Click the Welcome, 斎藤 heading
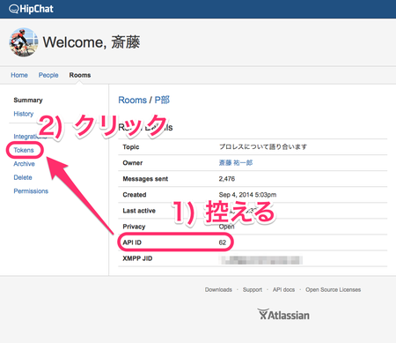 pos(92,42)
